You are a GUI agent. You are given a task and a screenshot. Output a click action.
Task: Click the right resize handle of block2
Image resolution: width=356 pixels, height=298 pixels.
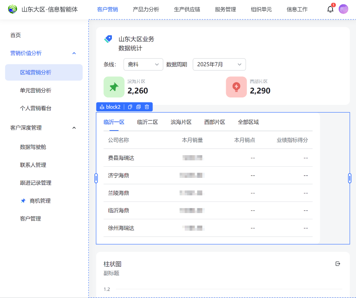pyautogui.click(x=350, y=178)
